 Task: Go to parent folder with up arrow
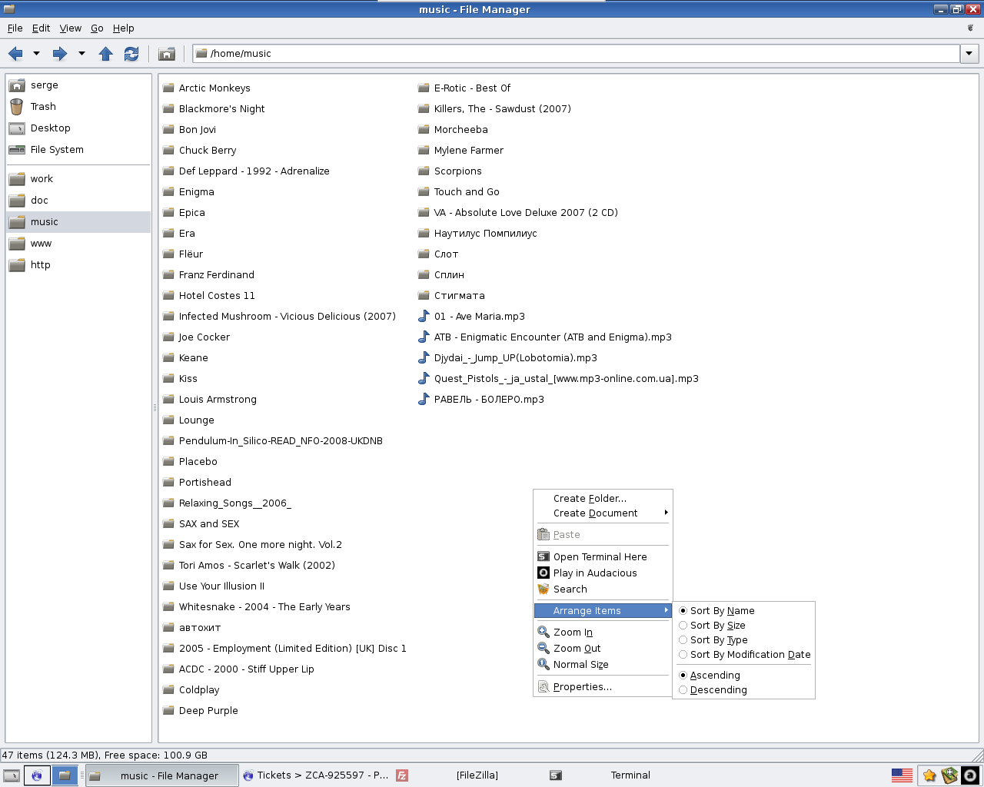(106, 54)
